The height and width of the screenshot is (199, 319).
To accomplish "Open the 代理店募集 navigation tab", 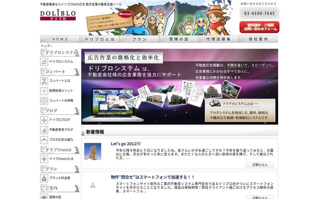I will coord(218,39).
